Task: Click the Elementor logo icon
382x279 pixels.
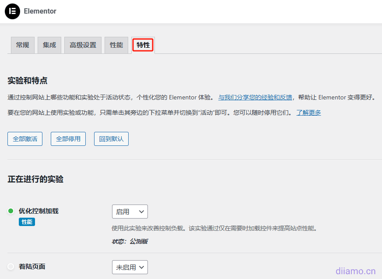Action: [x=12, y=11]
